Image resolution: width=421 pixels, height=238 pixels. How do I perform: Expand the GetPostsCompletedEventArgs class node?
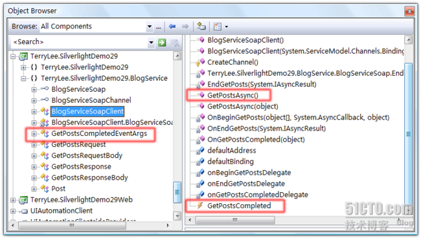pyautogui.click(x=34, y=133)
